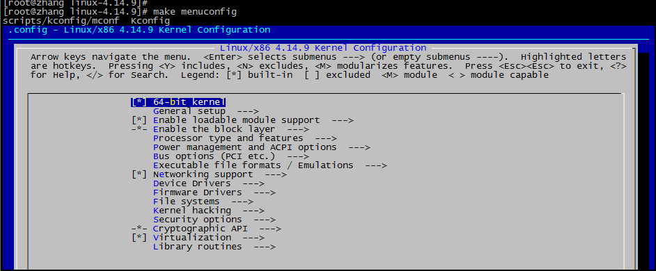Screen dimensions: 656x271
Task: Click the -*- marker beside Cryptographic API
Action: pyautogui.click(x=139, y=229)
